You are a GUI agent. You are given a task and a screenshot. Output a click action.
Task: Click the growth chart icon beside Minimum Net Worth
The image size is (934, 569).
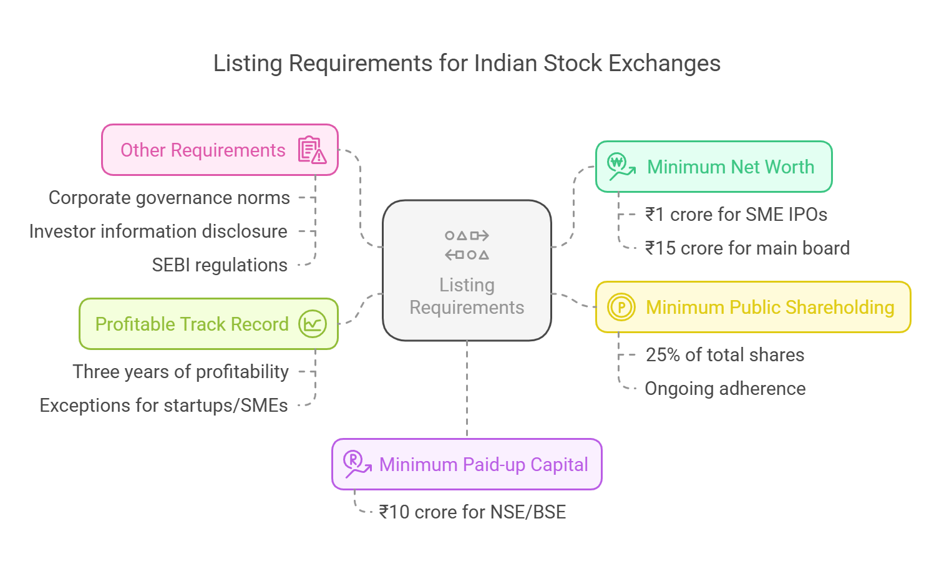pyautogui.click(x=621, y=167)
